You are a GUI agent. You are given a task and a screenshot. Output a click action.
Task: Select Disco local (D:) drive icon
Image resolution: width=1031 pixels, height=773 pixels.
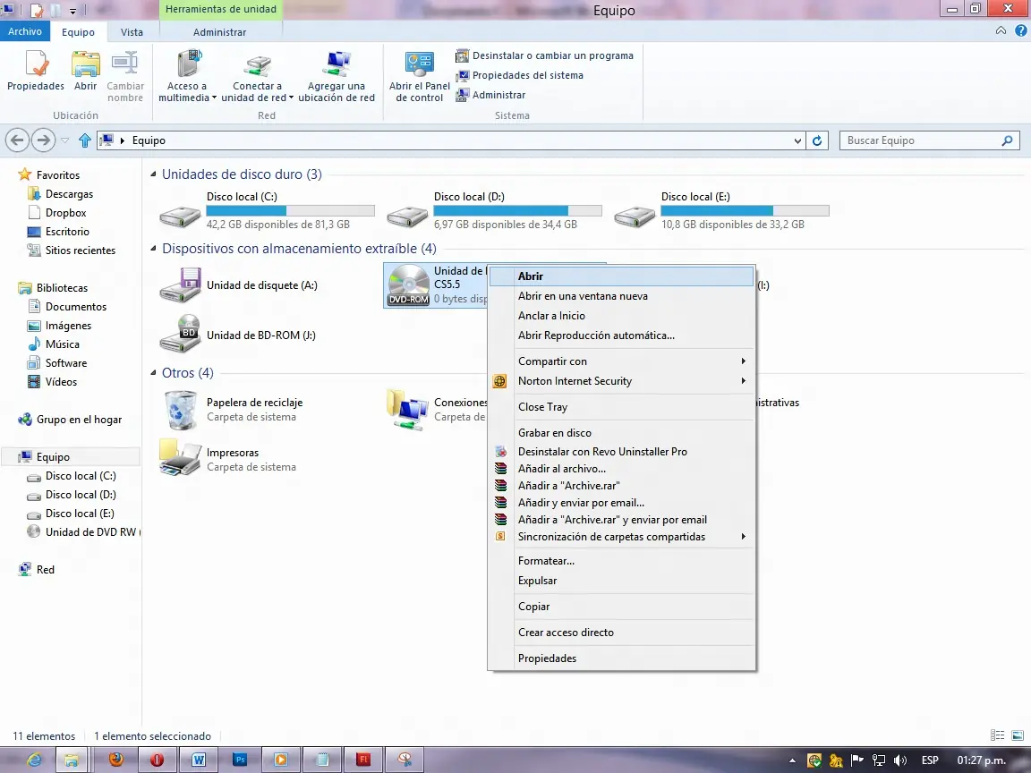(x=408, y=216)
